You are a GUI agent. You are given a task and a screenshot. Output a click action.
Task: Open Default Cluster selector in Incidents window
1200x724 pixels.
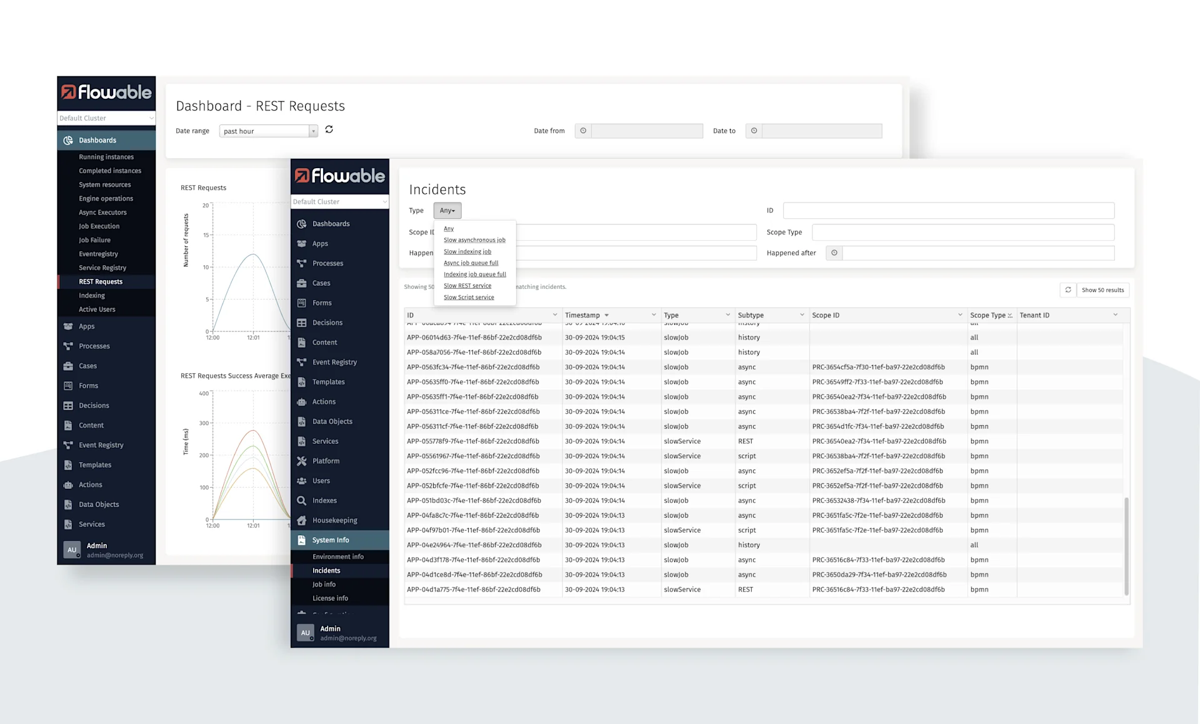tap(340, 202)
